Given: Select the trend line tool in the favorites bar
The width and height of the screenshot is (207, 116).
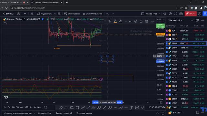Looking at the screenshot, I should click(x=88, y=108).
